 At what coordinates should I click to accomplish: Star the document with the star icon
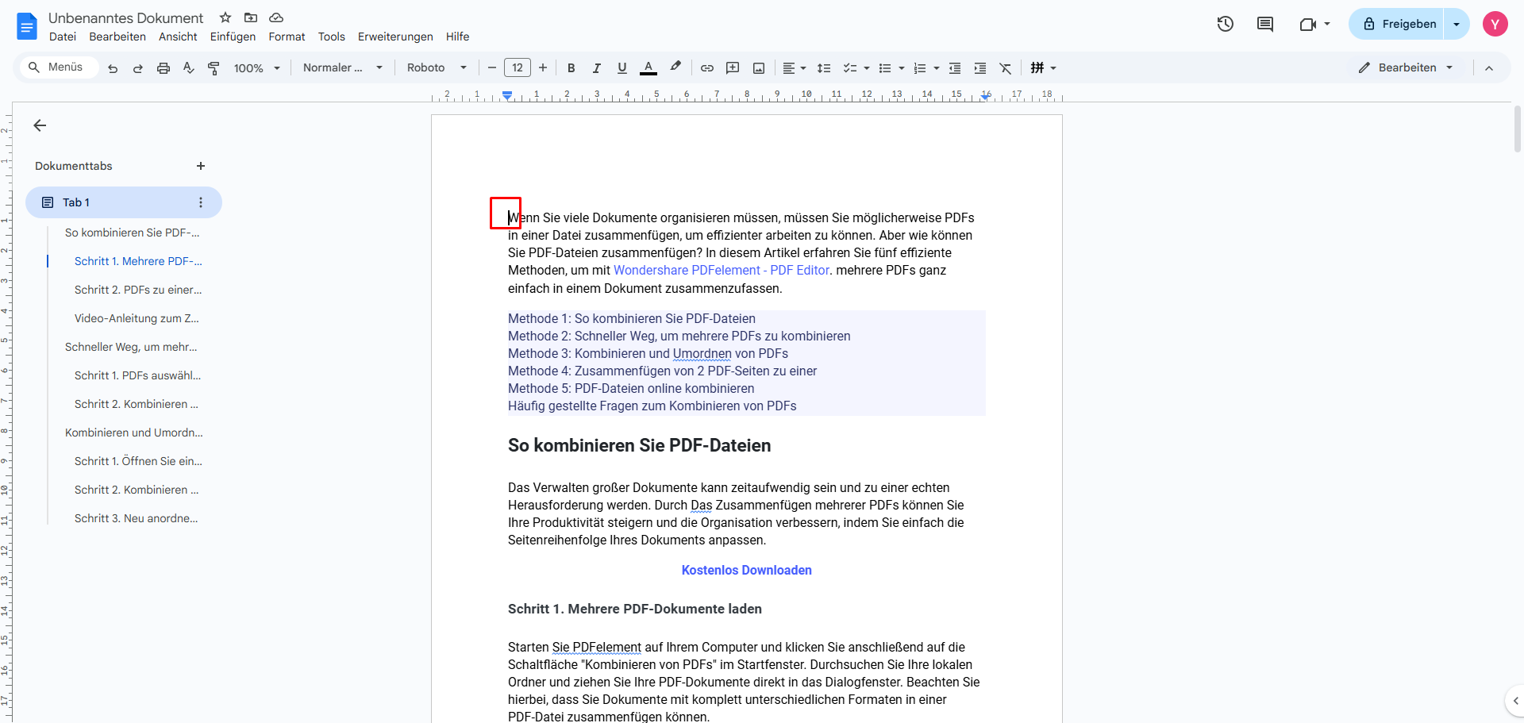225,17
